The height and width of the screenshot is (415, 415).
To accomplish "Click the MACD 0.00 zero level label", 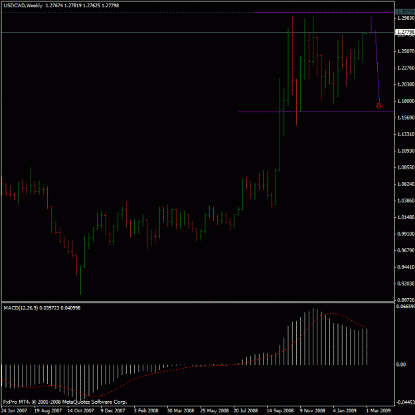I will [401, 365].
